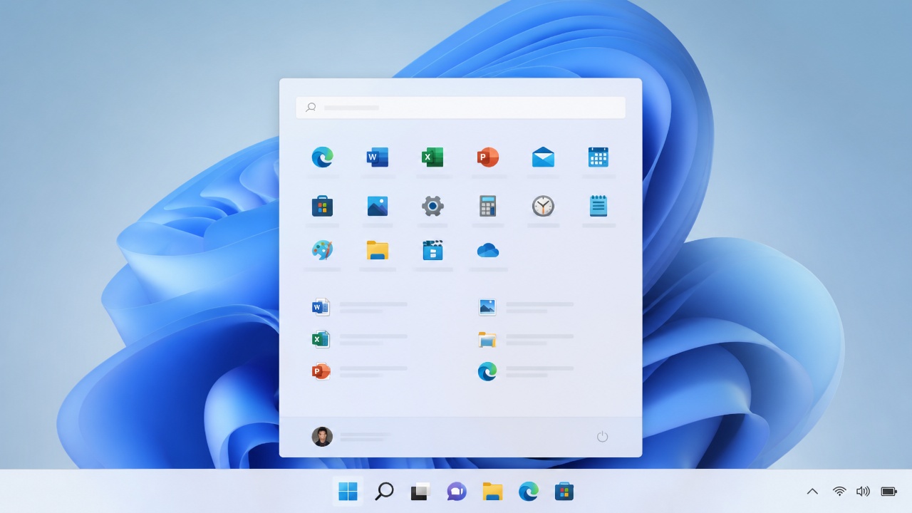Open pinned PowerPoint app

coord(488,157)
